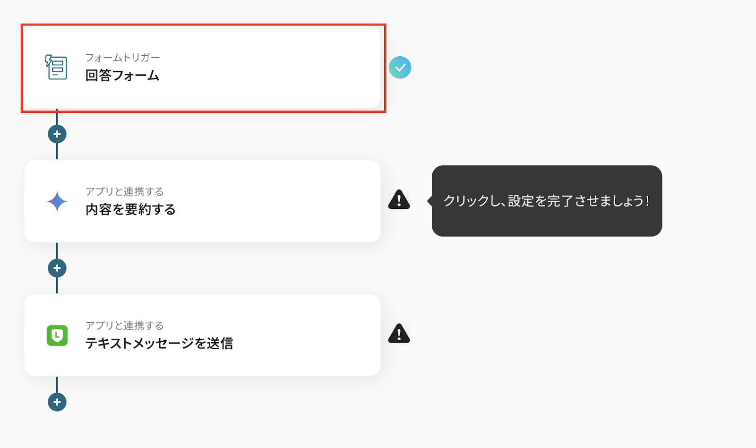Screen dimensions: 756x448
Task: Add step with plus below 内容を要約する
Action: tap(57, 268)
